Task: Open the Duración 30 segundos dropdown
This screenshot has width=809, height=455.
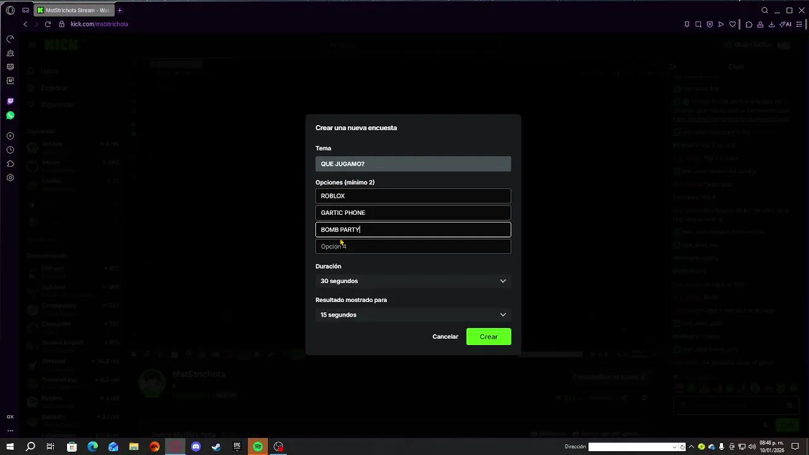Action: [x=413, y=281]
